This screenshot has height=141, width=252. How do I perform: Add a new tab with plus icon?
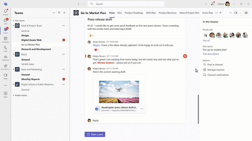(220, 13)
